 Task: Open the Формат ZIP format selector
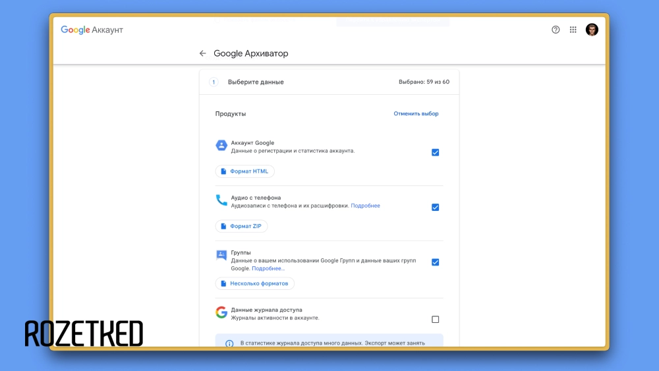[241, 226]
